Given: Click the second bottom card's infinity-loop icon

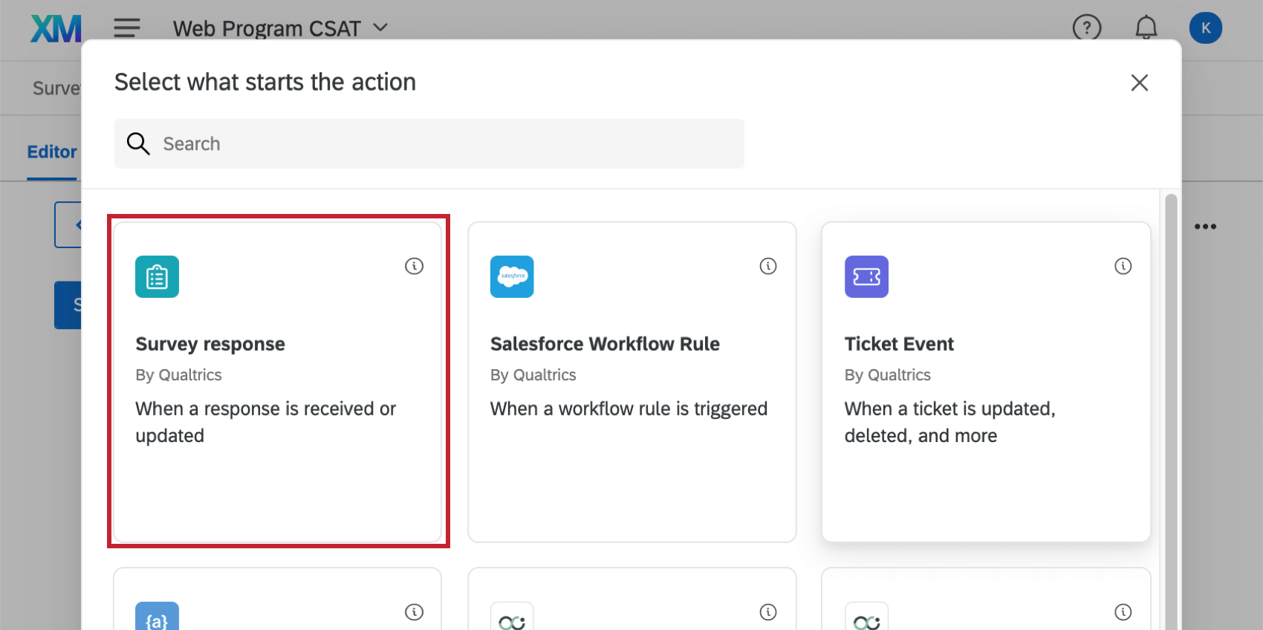Looking at the screenshot, I should coord(512,617).
